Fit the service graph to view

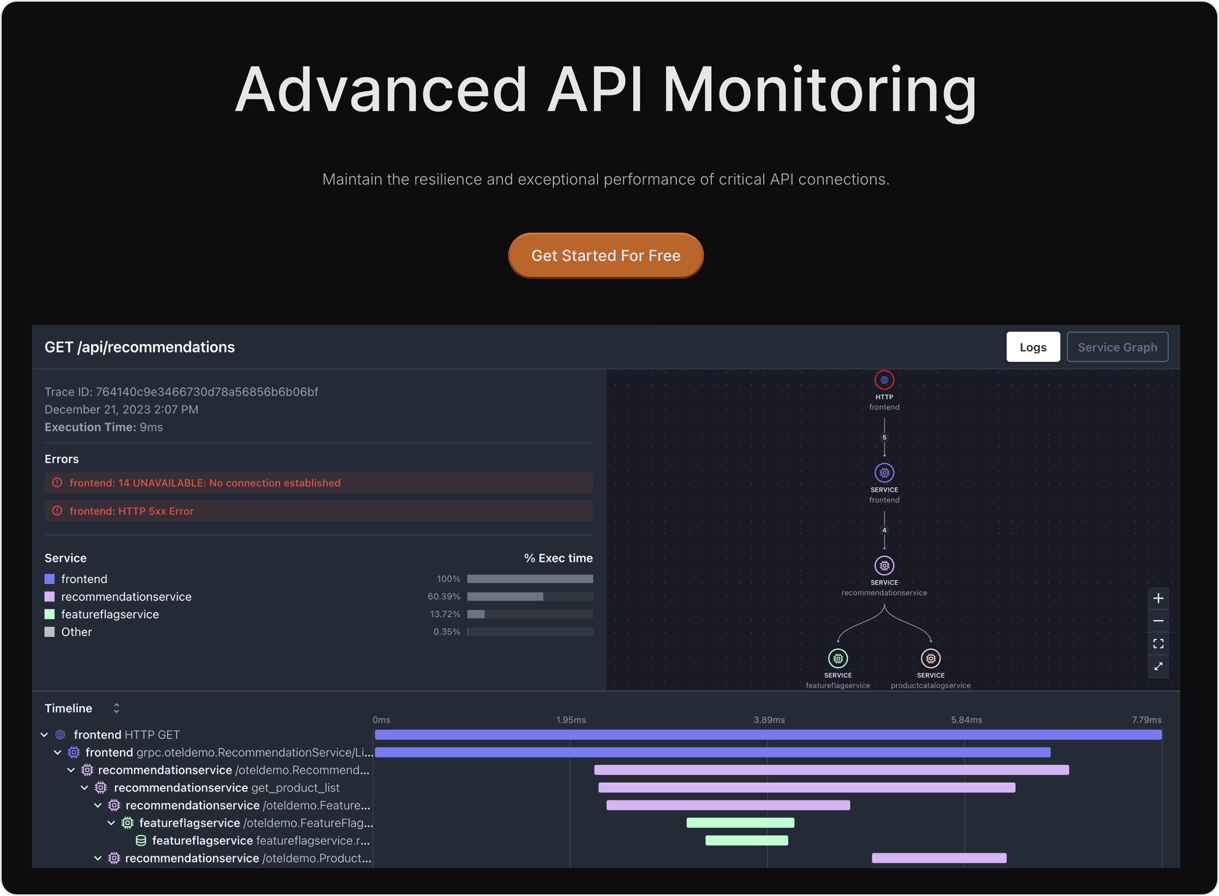pos(1158,644)
